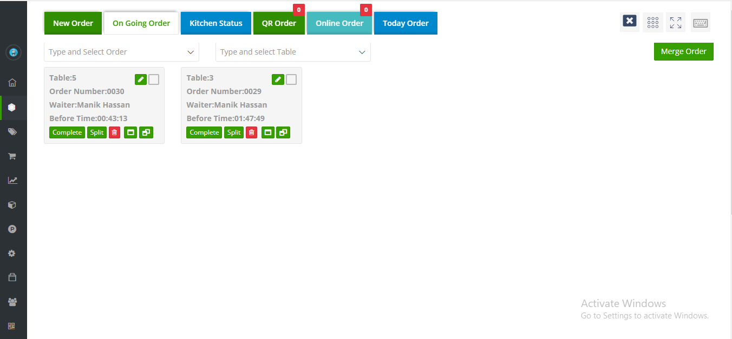This screenshot has height=339, width=732.
Task: Switch to the QR Order tab
Action: 279,23
